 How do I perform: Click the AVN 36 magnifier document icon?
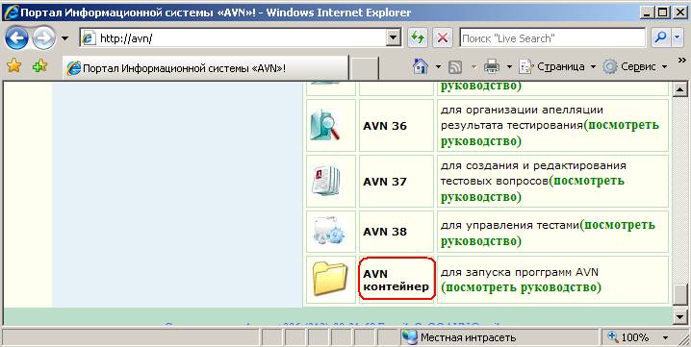[x=325, y=126]
